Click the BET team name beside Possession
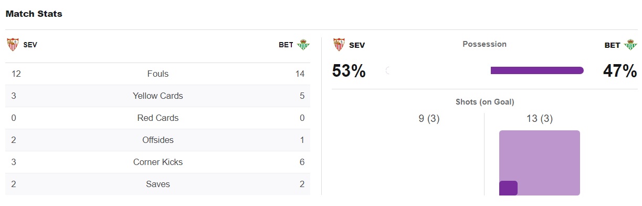Viewport: 642px width, 206px height. tap(613, 45)
